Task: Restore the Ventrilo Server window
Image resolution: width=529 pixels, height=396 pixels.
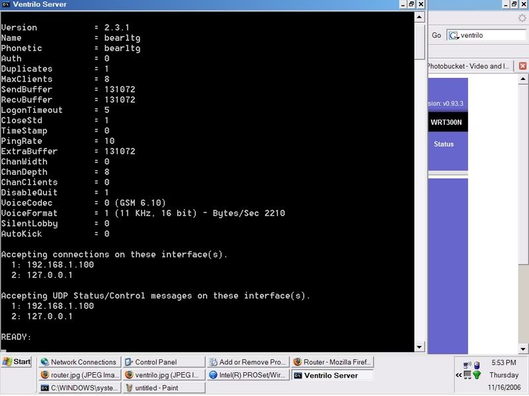Action: click(x=411, y=4)
